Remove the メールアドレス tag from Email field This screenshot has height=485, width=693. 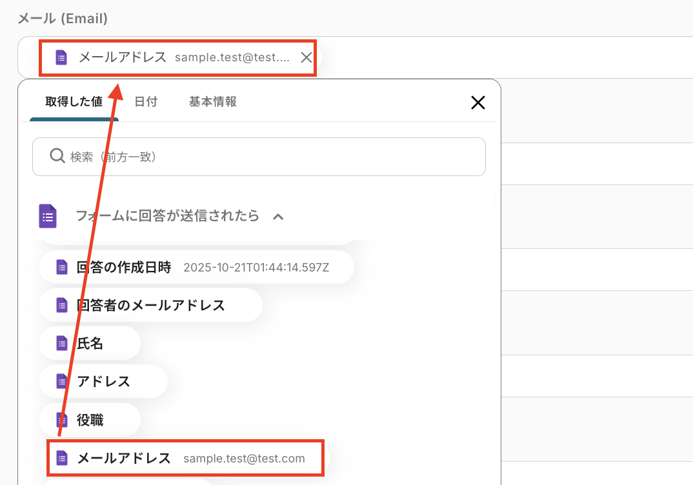306,57
